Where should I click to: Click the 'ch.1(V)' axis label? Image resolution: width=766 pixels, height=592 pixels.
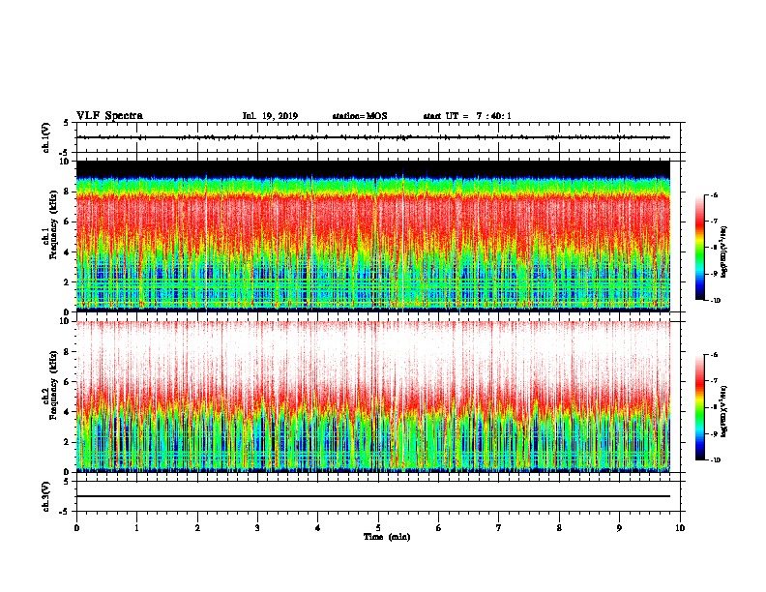tap(46, 137)
